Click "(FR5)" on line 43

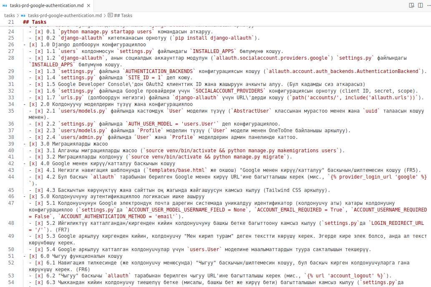(411, 170)
